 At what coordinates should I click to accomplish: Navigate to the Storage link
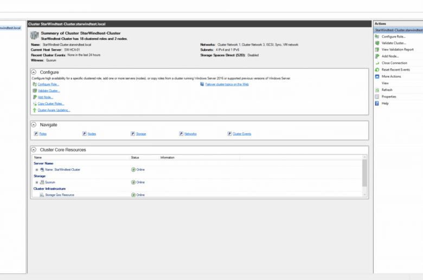click(x=141, y=134)
